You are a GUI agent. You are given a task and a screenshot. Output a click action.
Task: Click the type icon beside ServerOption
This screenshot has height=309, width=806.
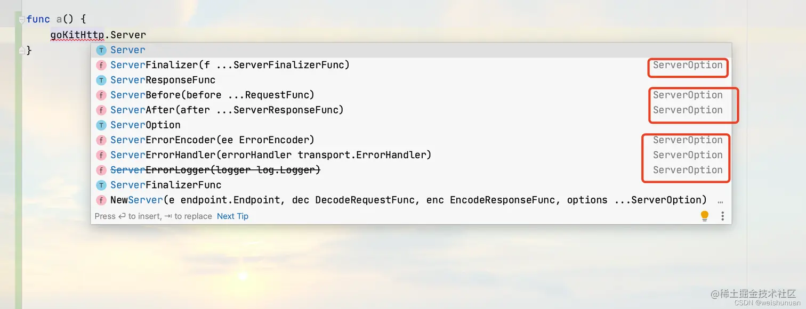pyautogui.click(x=101, y=125)
